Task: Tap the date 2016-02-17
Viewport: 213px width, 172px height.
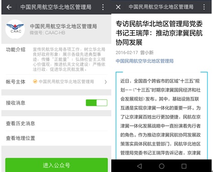Action: pyautogui.click(x=127, y=52)
